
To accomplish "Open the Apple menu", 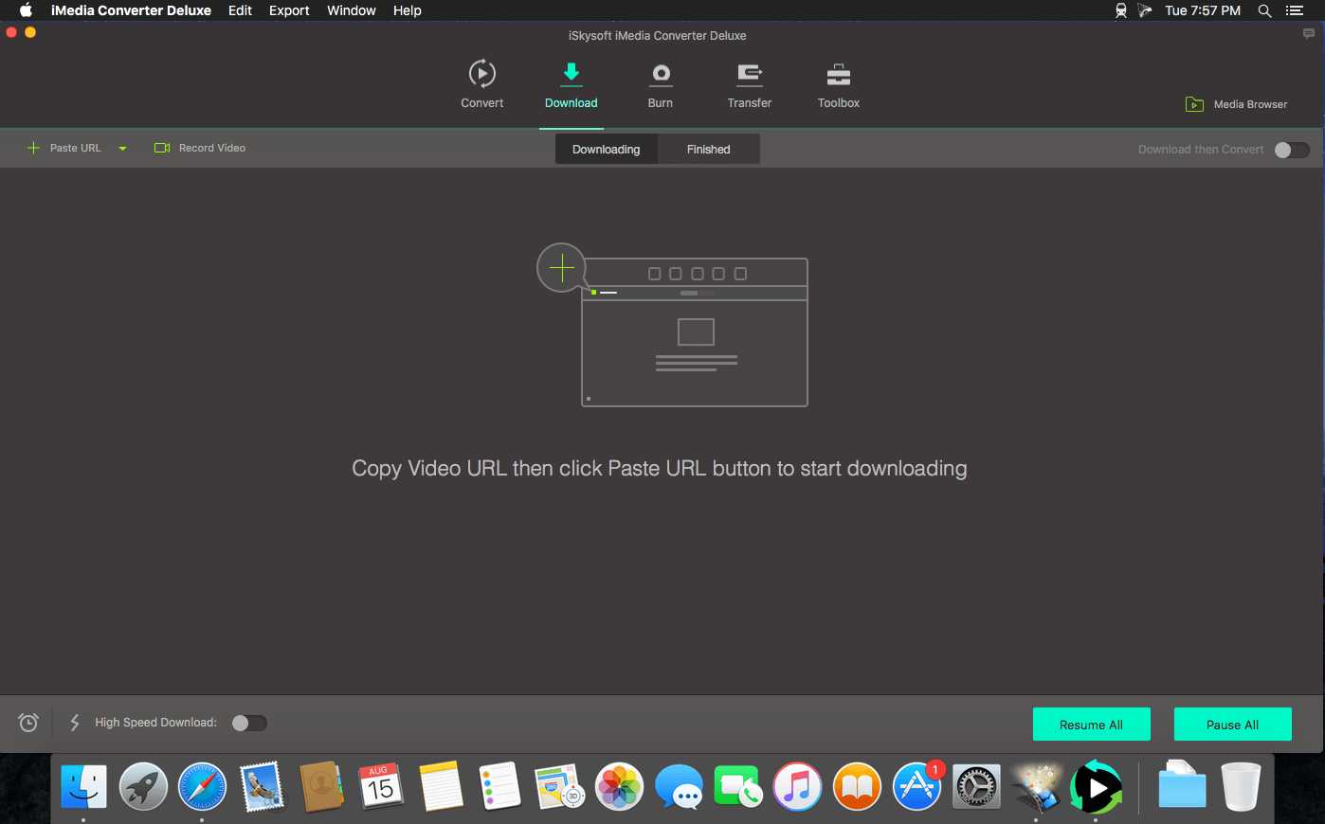I will tap(26, 10).
